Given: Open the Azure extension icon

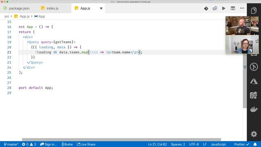Looking at the screenshot, I should pos(254,81).
